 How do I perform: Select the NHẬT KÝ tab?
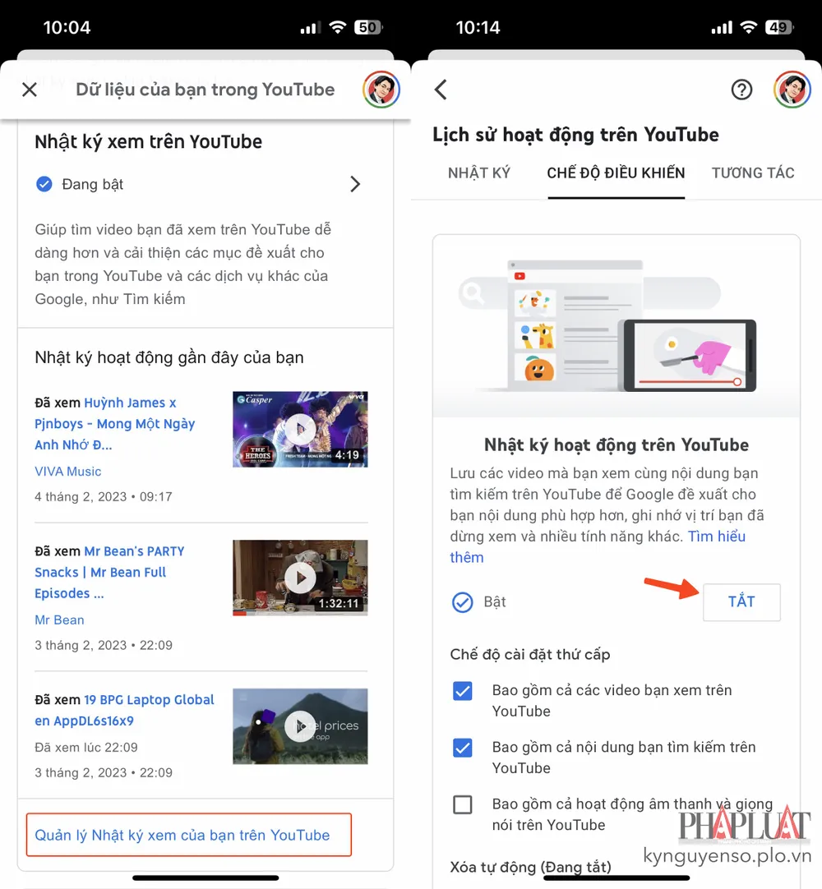point(479,173)
